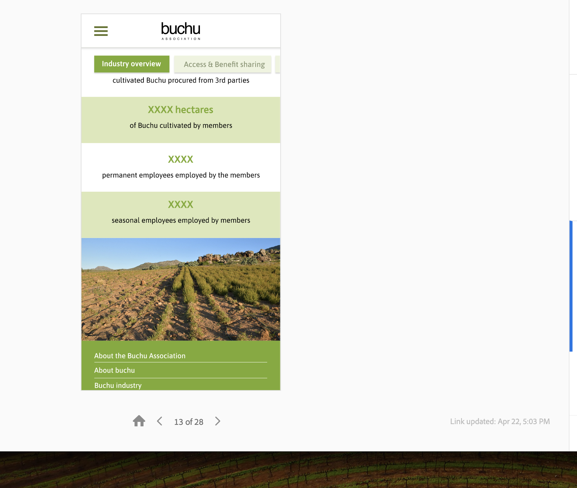
Task: Click 'cultivated Buchu procured from 3rd parties' text
Action: coord(181,80)
